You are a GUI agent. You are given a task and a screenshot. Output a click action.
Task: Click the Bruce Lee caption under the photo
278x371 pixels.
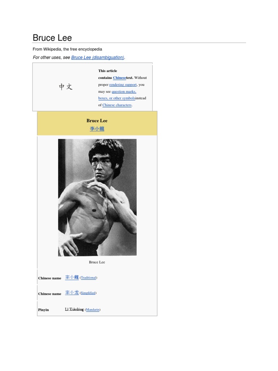tap(97, 262)
